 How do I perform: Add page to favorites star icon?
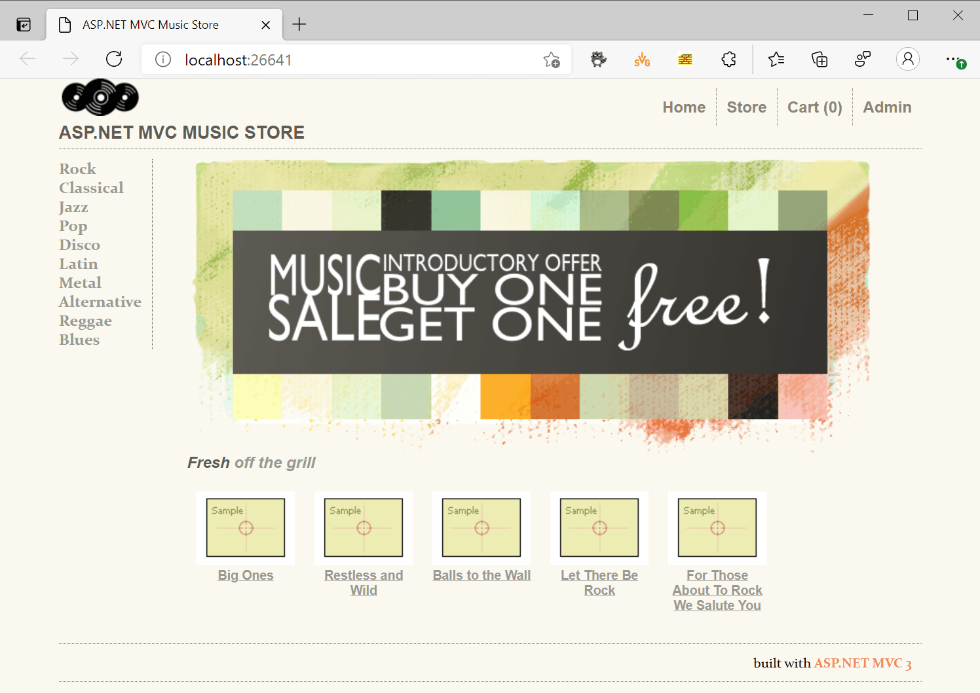coord(552,60)
